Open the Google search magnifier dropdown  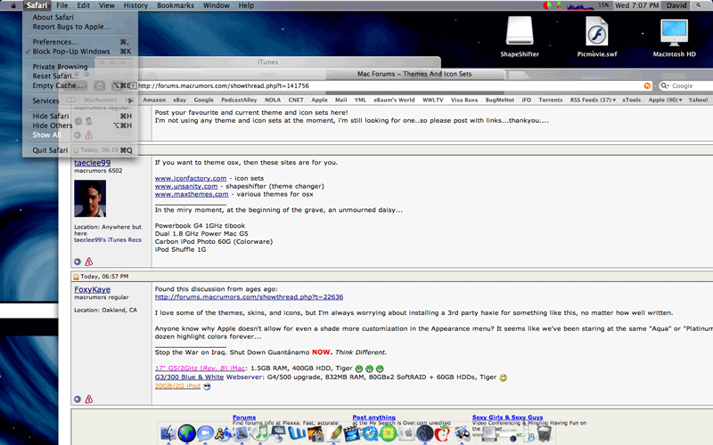(x=665, y=85)
